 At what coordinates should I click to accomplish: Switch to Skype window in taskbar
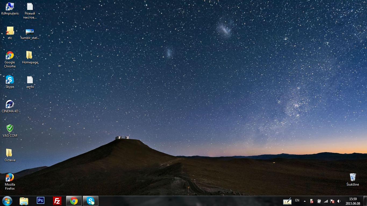(x=91, y=201)
